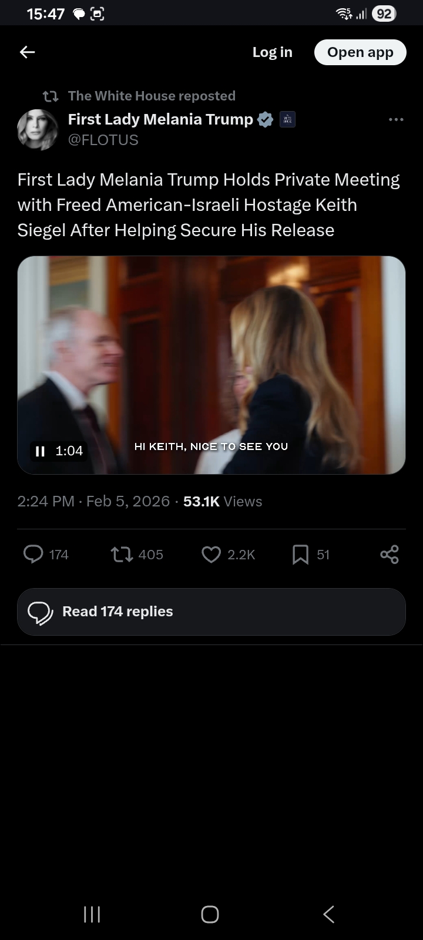This screenshot has width=423, height=940.
Task: Like the post with heart icon
Action: (211, 554)
